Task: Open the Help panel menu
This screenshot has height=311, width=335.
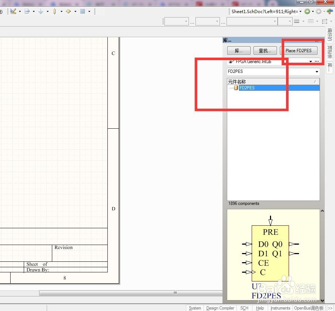Action: 260,308
